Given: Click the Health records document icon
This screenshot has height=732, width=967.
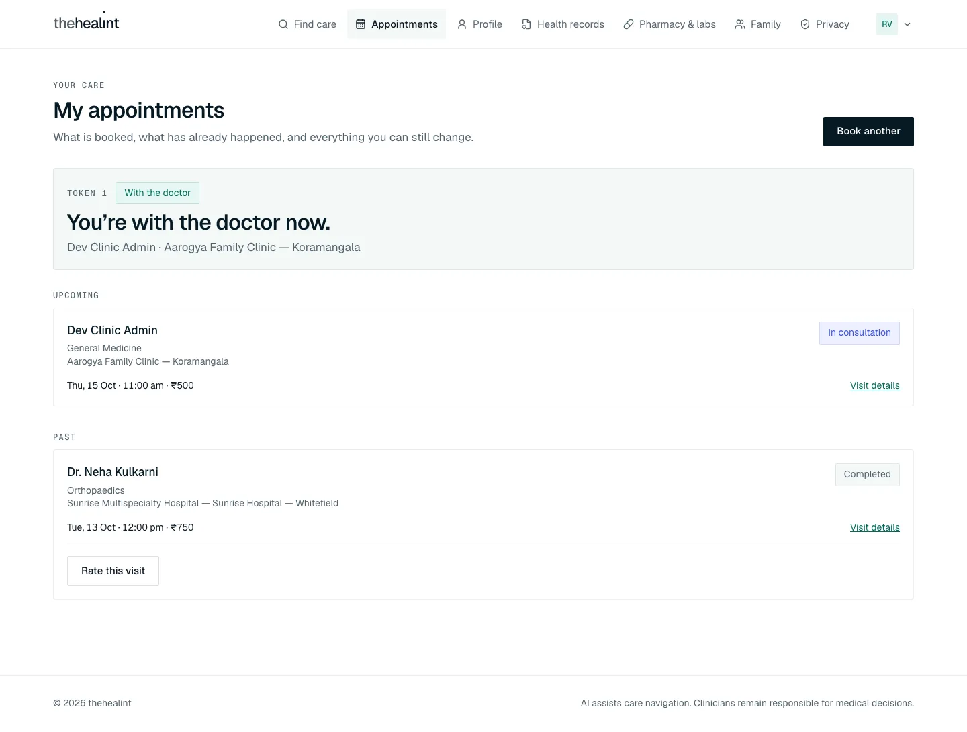Looking at the screenshot, I should 526,24.
